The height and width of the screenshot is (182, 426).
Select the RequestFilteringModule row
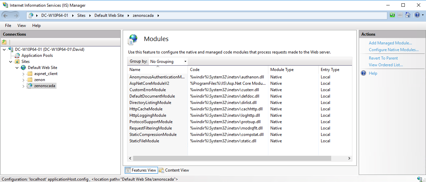coord(240,128)
